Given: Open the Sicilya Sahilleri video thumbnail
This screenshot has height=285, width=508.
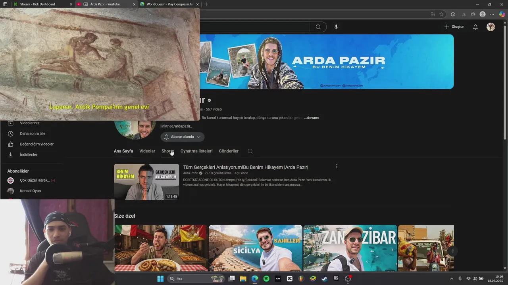Looking at the screenshot, I should 255,248.
